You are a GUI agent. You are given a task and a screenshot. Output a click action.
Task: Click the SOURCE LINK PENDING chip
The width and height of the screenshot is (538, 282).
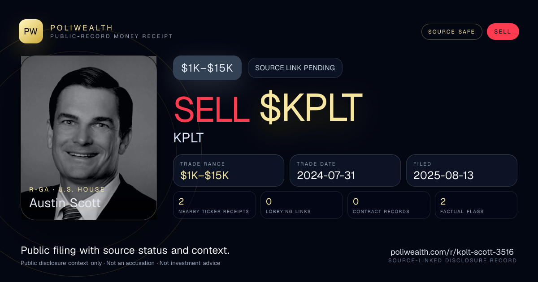295,68
